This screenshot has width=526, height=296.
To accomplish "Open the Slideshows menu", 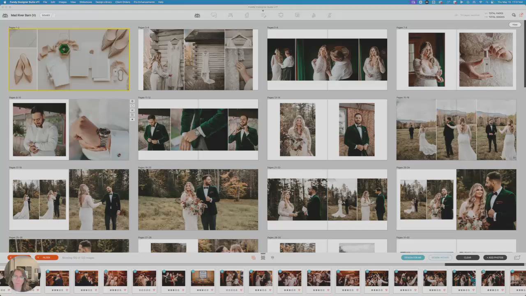I will point(86,2).
